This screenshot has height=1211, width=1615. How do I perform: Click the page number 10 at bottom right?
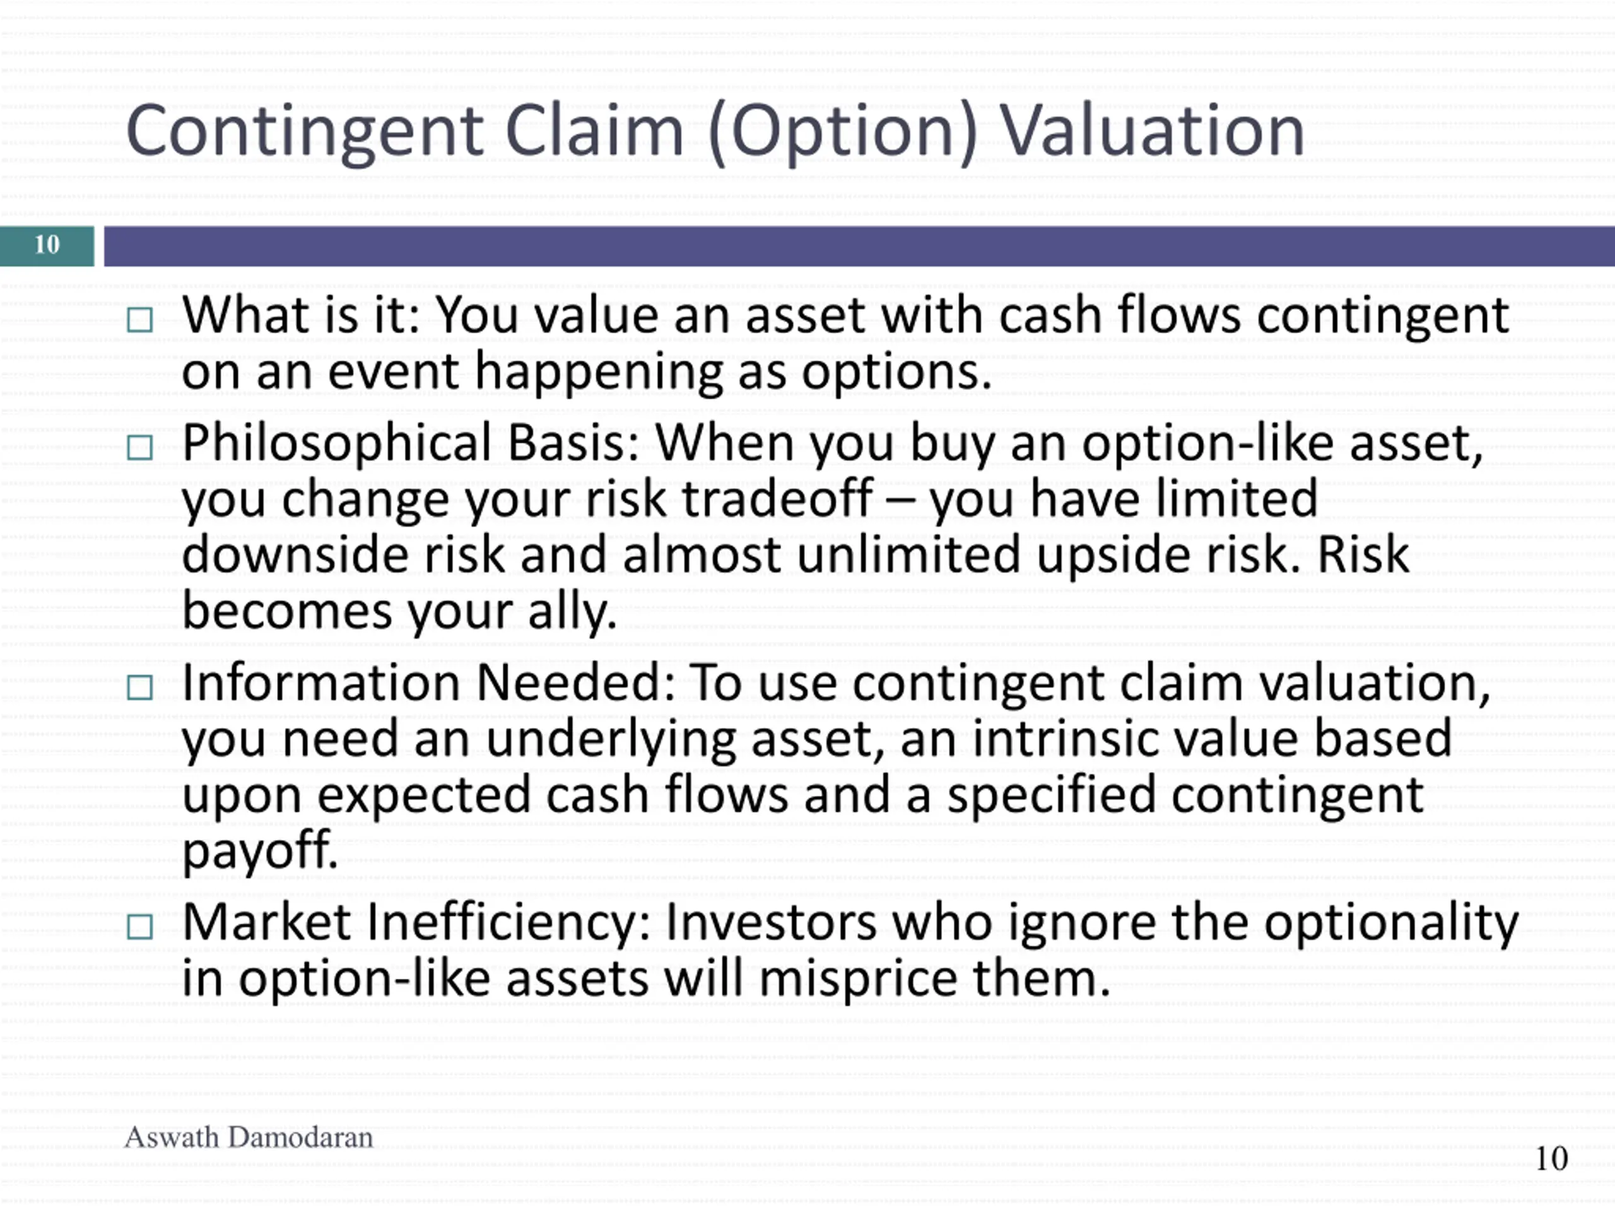[x=1551, y=1159]
